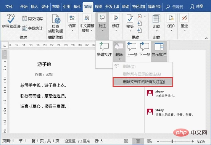This screenshot has width=211, height=145.
Task: Click the tab selector L icon on ruler
Action: click(5, 45)
